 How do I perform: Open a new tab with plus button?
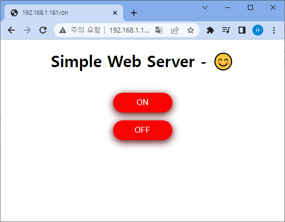click(134, 13)
